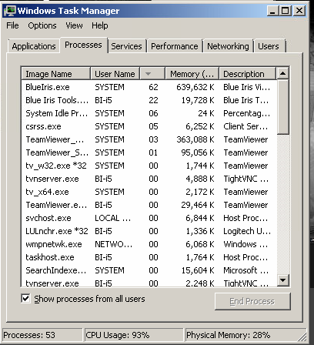Viewport: 314px width, 345px height.
Task: Click the 639,632 K memory value
Action: (x=195, y=87)
